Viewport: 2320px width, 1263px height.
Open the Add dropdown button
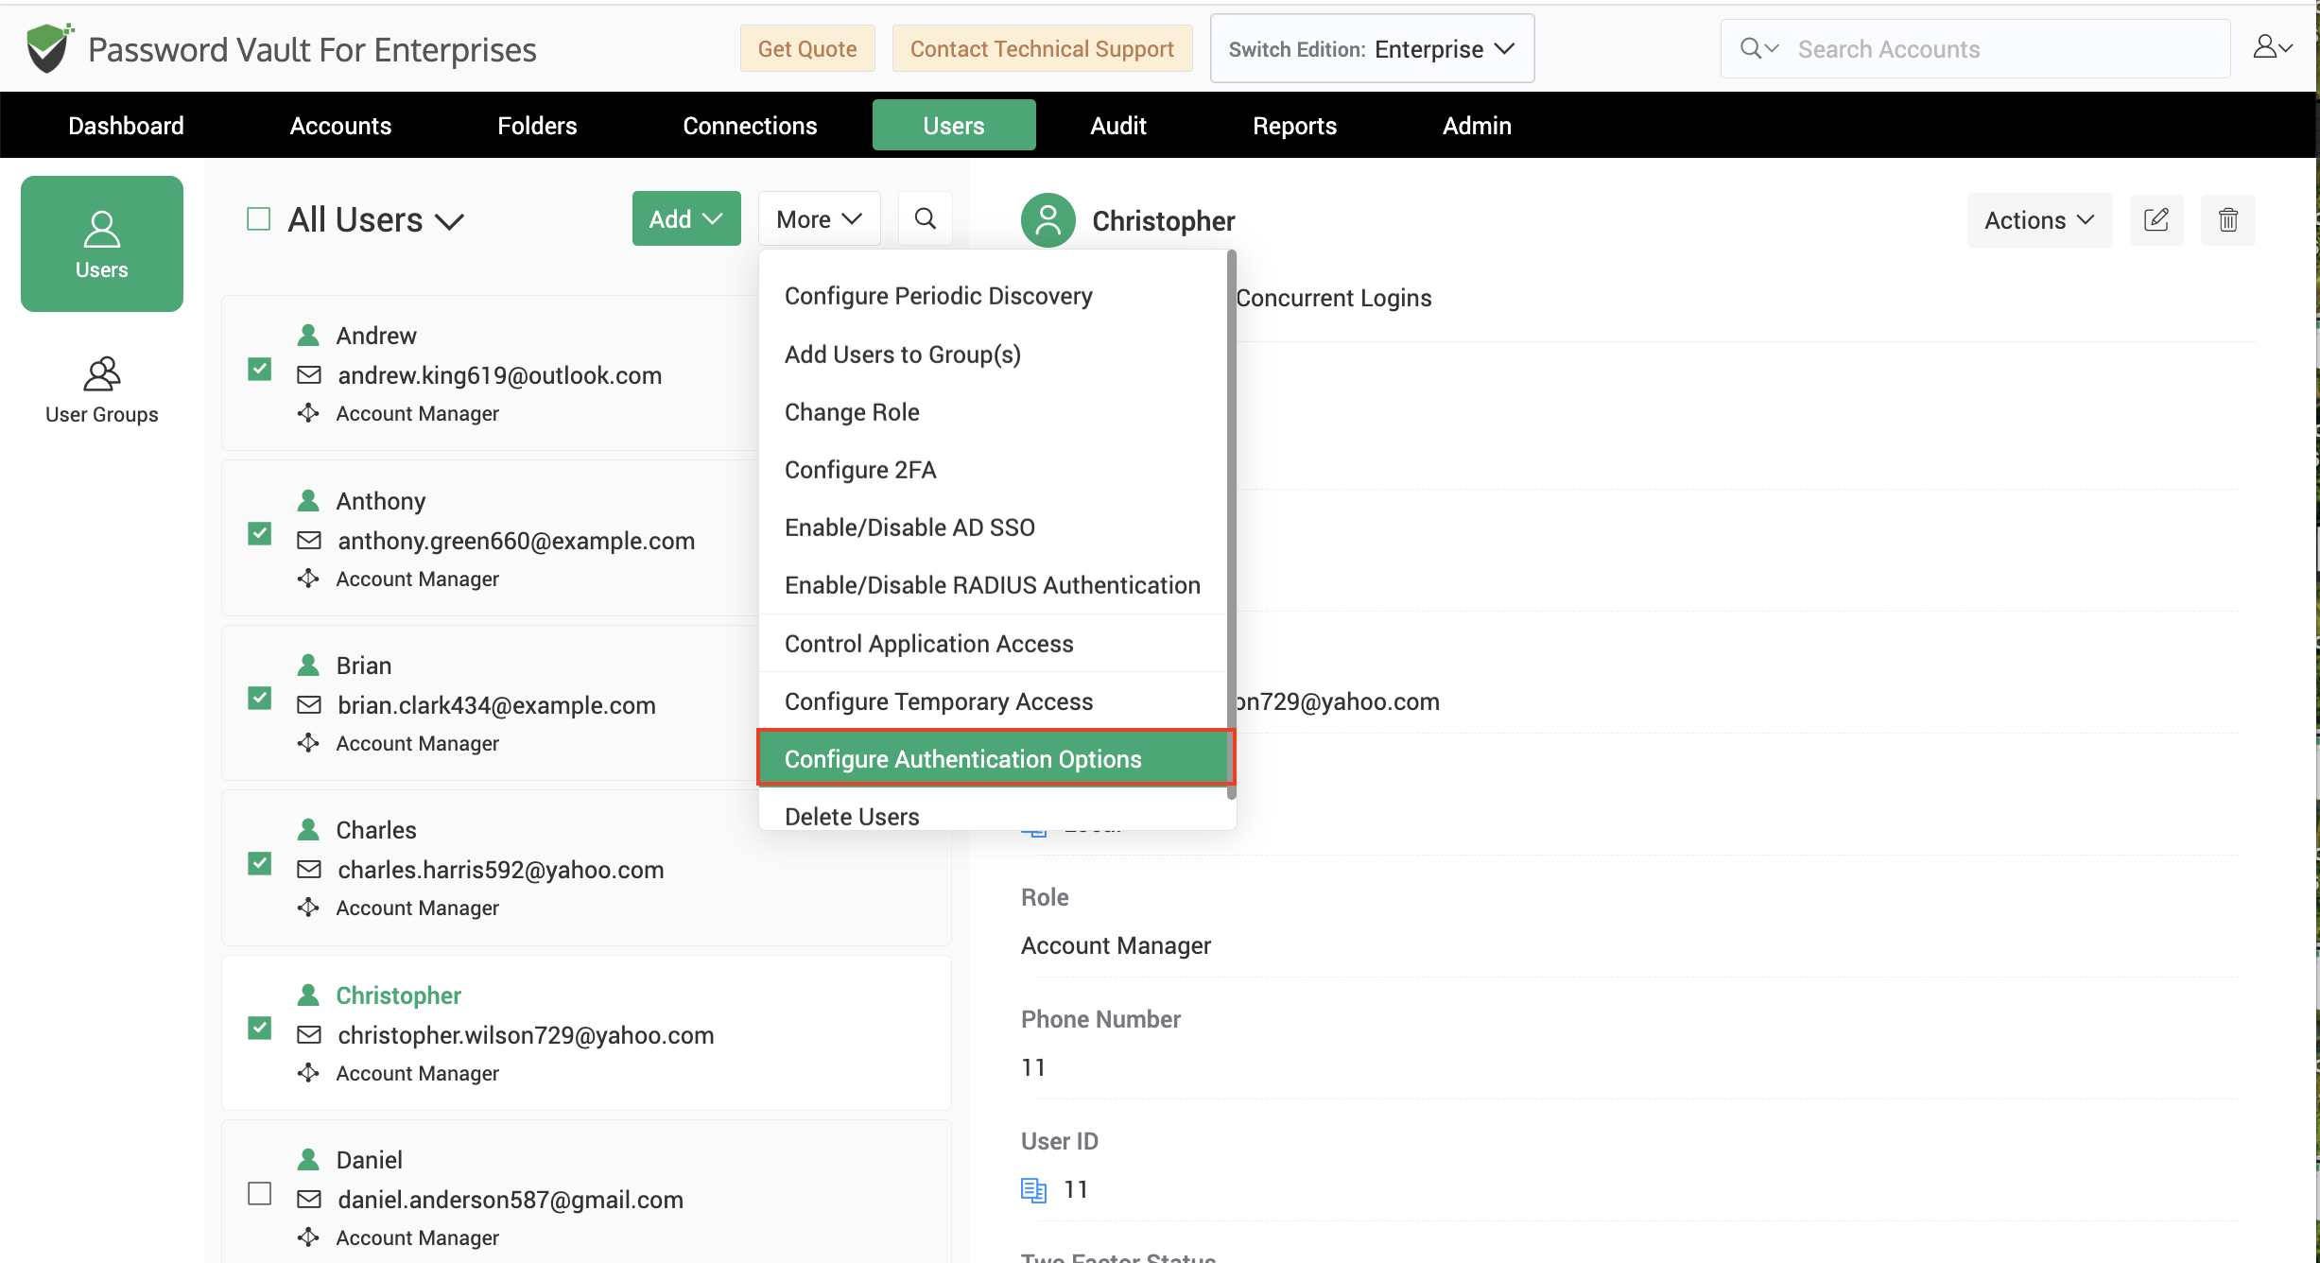pos(686,219)
